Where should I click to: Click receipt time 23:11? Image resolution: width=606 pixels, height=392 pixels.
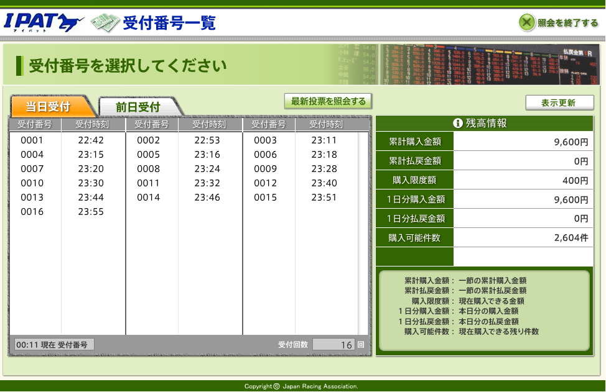324,140
